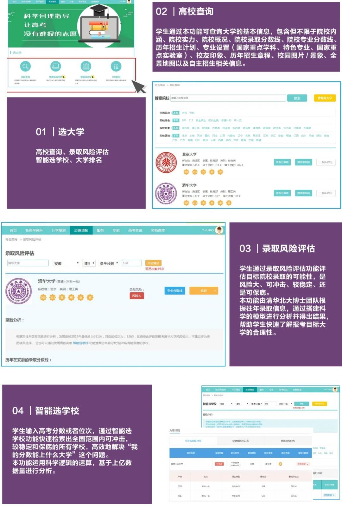Click red 风险大 risk label
The height and width of the screenshot is (509, 342).
[136, 296]
